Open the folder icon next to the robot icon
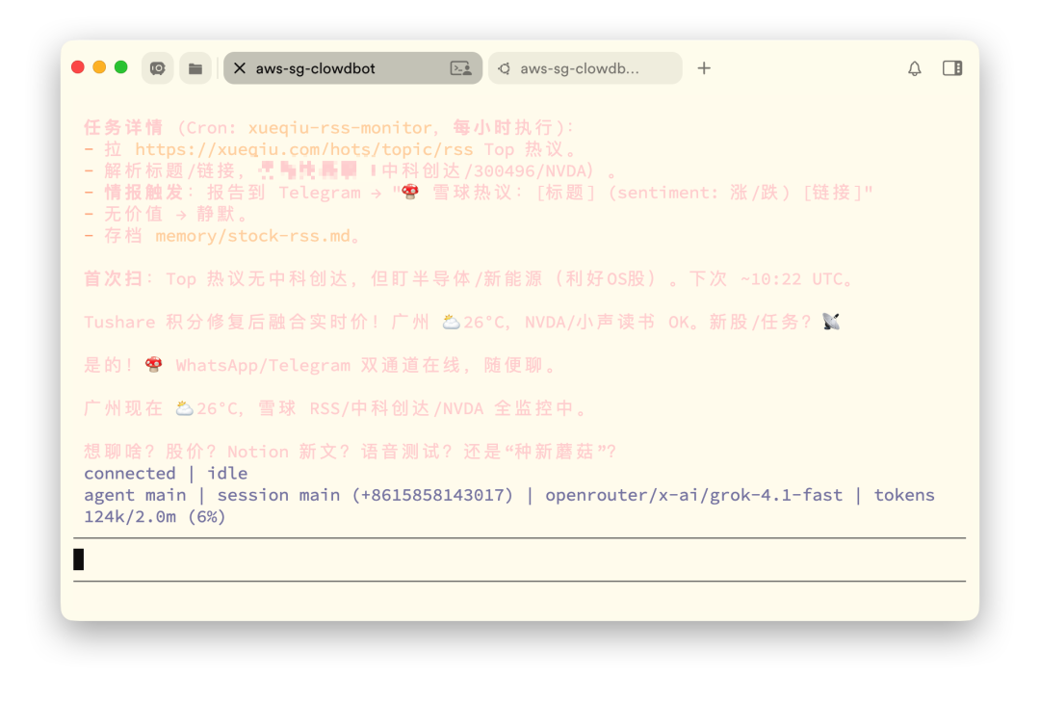This screenshot has width=1040, height=702. 195,68
